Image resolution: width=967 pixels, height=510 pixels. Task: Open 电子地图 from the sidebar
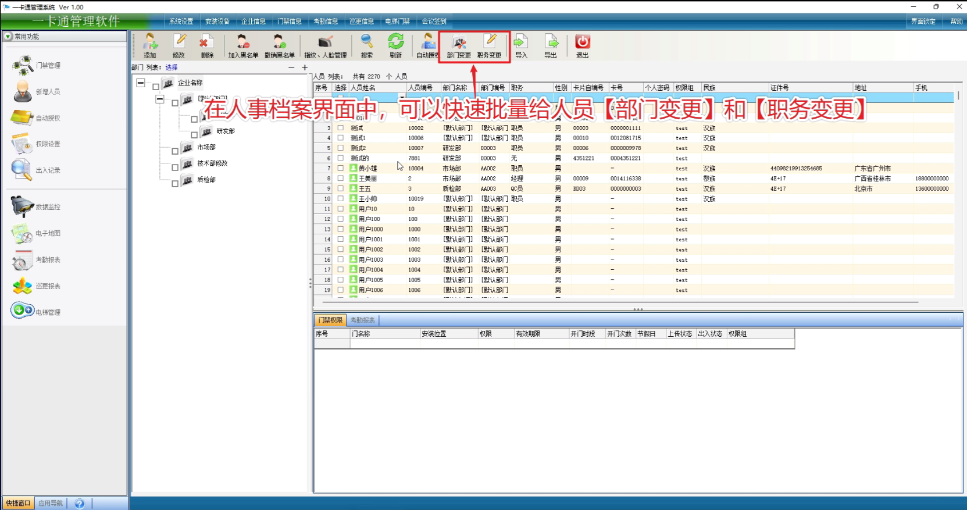pyautogui.click(x=36, y=233)
